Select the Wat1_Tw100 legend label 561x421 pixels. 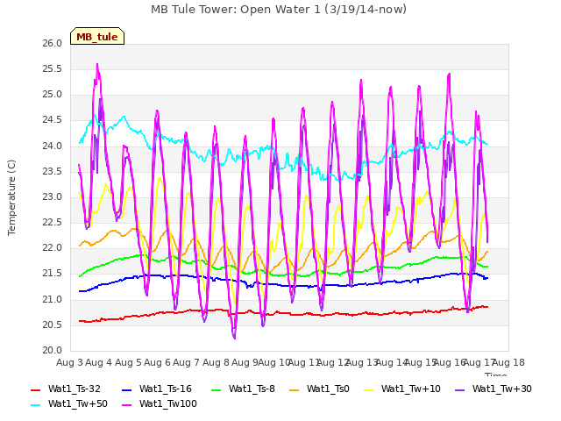point(167,404)
